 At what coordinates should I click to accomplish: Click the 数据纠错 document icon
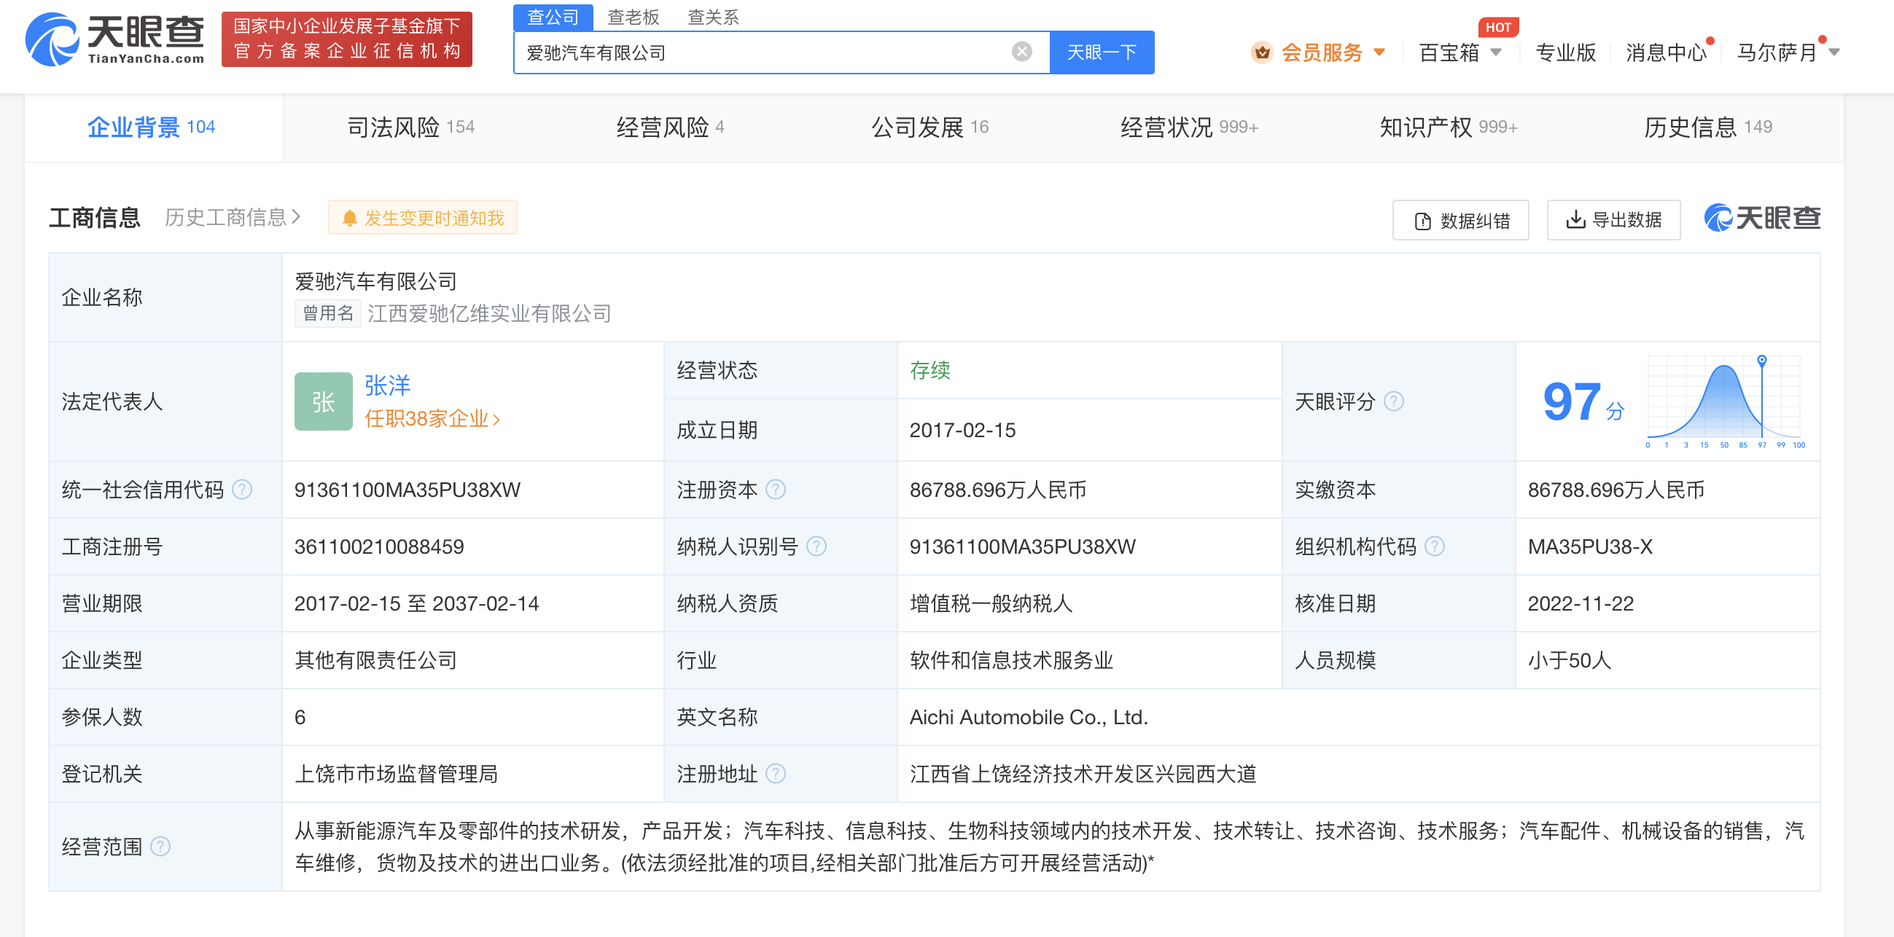[x=1423, y=221]
